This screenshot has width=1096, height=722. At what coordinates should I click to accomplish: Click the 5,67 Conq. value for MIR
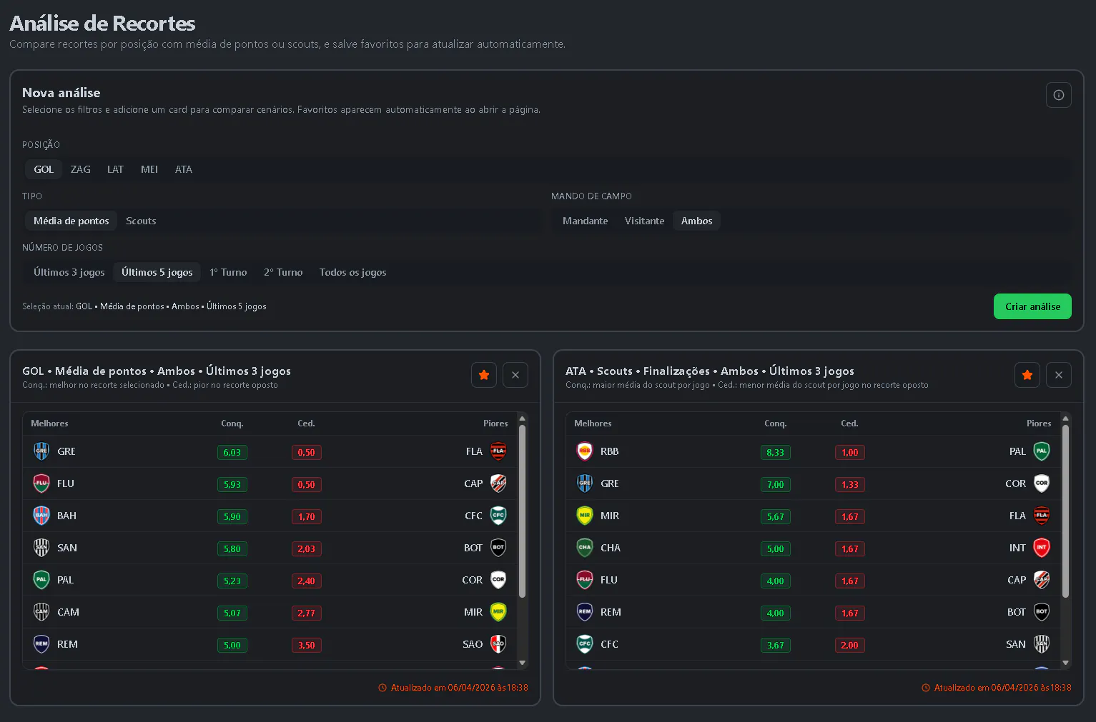776,516
